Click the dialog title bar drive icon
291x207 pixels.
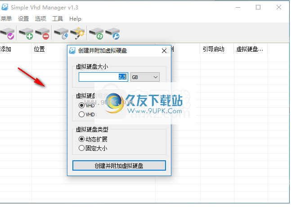pyautogui.click(x=72, y=50)
